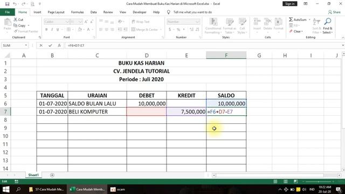This screenshot has height=194, width=345.
Task: Open Windows Start menu
Action: (6, 189)
